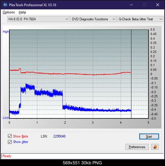This screenshot has height=166, width=165.
Task: Expand the Q-Check Beta/Jitter Test dropdown
Action: (140, 19)
